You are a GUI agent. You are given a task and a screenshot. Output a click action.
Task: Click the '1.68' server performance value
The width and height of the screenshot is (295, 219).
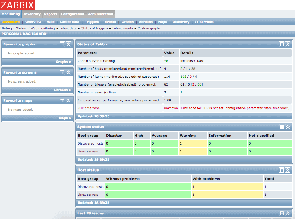pyautogui.click(x=167, y=100)
